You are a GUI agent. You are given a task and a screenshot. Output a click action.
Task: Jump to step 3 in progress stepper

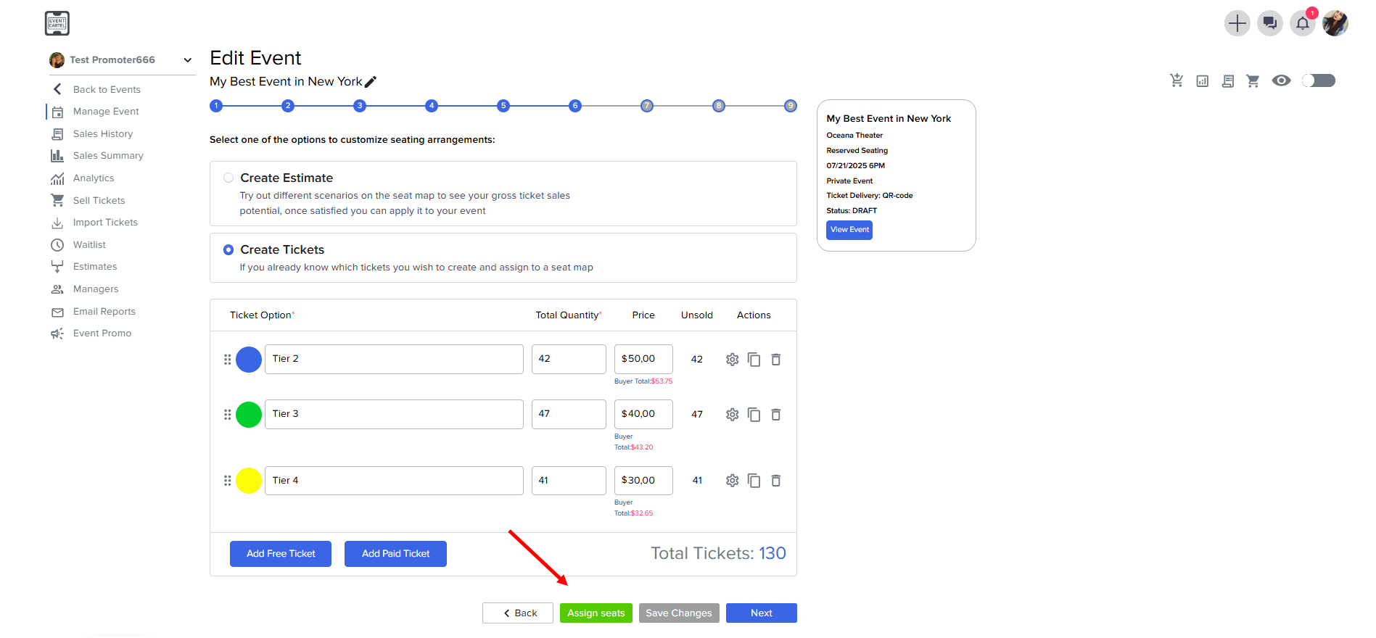point(360,106)
